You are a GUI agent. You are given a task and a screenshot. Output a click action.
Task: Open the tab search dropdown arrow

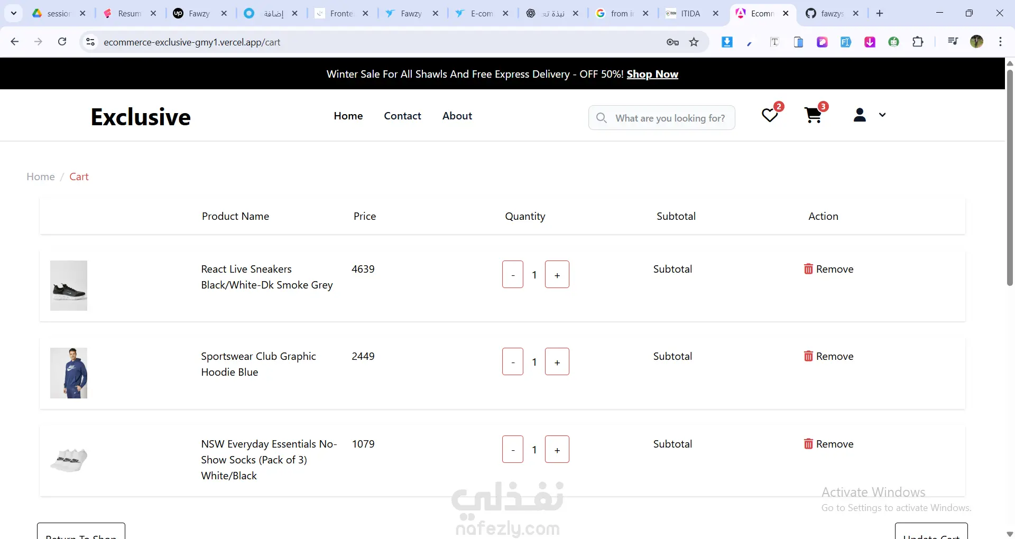coord(14,13)
